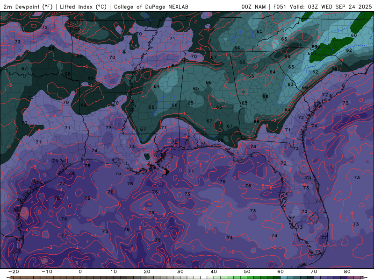Click the 40 label on the color scale

[214, 272]
